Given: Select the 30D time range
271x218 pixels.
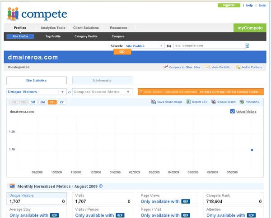Looking at the screenshot, I should [x=23, y=102].
